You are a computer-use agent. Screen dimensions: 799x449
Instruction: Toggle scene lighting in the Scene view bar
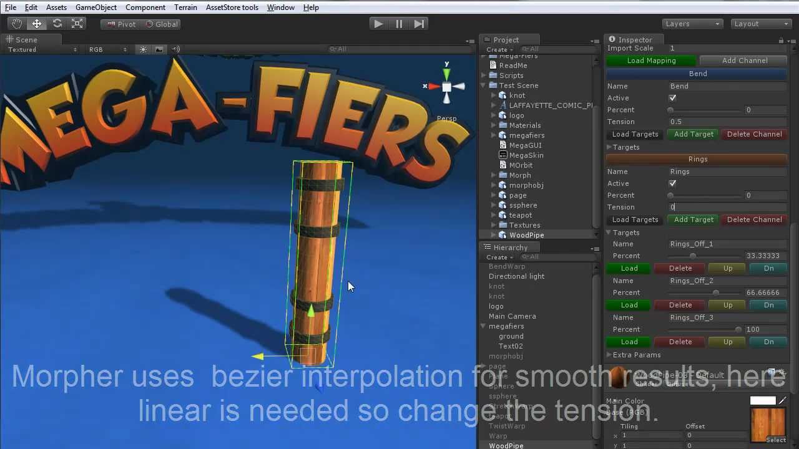pyautogui.click(x=143, y=50)
